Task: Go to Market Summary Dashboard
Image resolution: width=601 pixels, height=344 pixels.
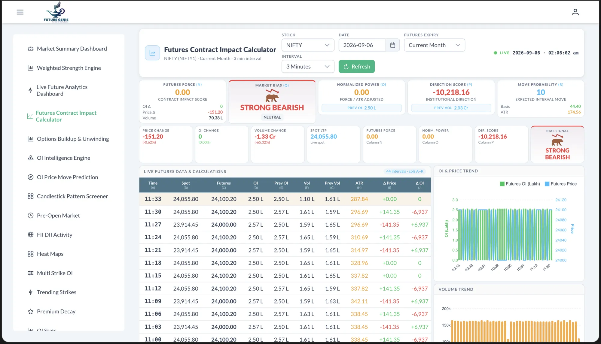Action: pyautogui.click(x=72, y=49)
